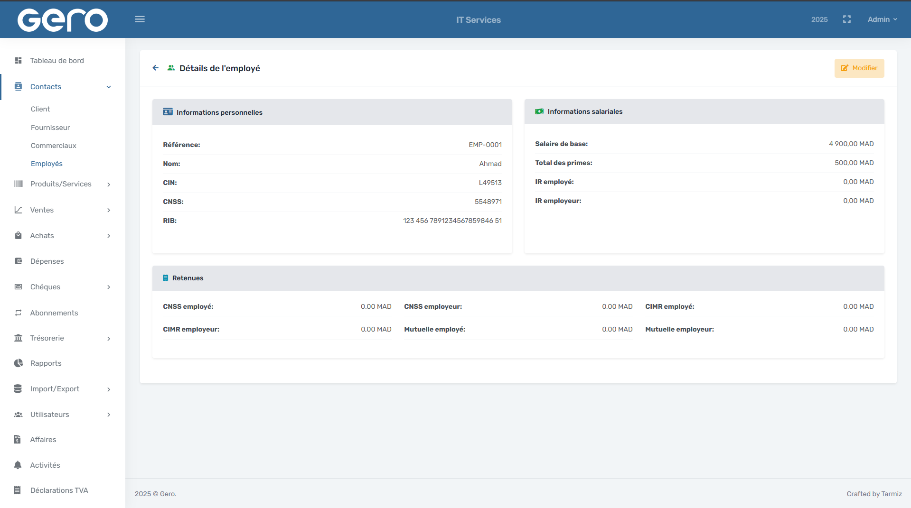Click the Tableau de bord dashboard icon
This screenshot has height=508, width=911.
[x=18, y=61]
